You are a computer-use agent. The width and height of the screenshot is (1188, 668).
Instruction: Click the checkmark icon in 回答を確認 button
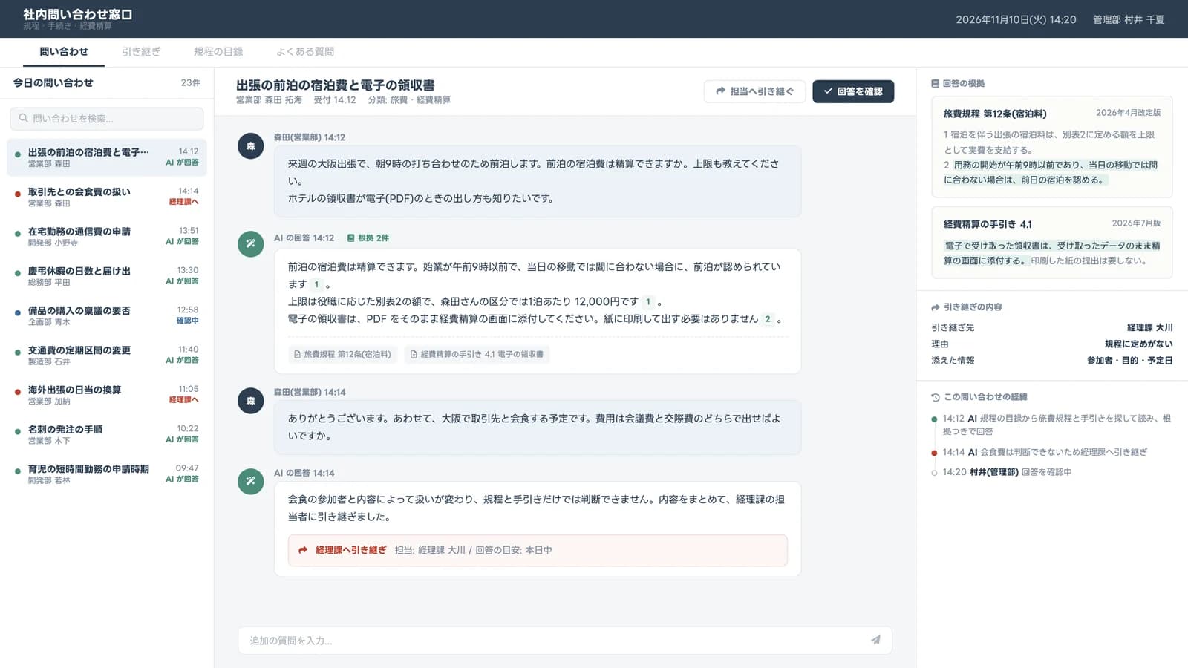[828, 91]
